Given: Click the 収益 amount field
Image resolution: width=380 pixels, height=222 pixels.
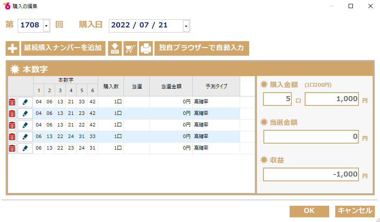Looking at the screenshot, I should point(311,174).
